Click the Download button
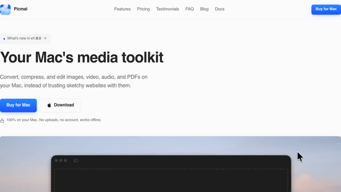Viewport: 341px width, 192px height. coord(60,105)
